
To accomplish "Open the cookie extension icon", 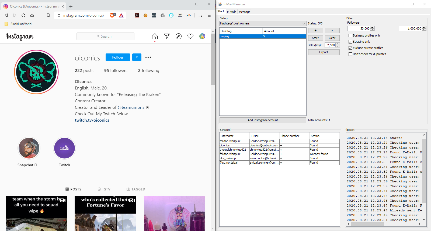I will coord(145,15).
